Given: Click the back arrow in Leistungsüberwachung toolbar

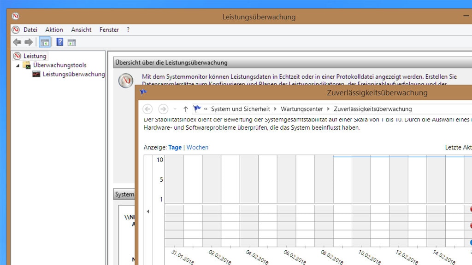Looking at the screenshot, I should [17, 41].
